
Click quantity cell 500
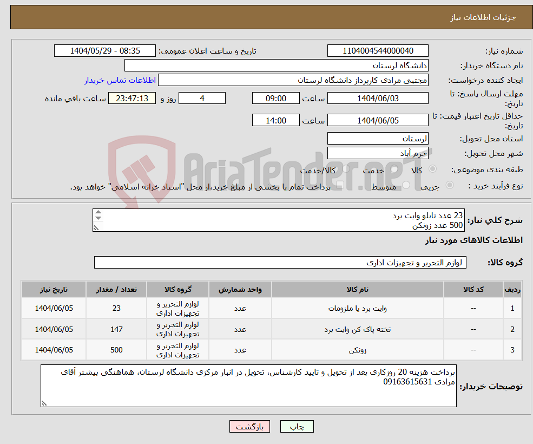point(116,350)
